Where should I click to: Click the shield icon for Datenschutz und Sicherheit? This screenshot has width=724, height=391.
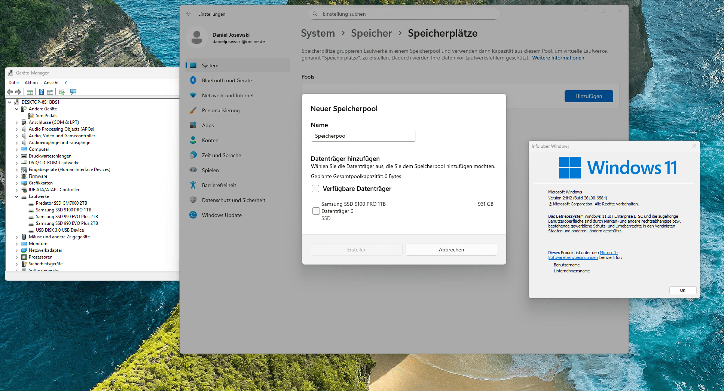(193, 200)
